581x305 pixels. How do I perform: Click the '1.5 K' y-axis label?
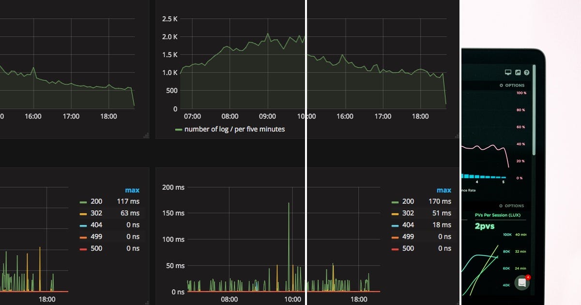point(170,55)
